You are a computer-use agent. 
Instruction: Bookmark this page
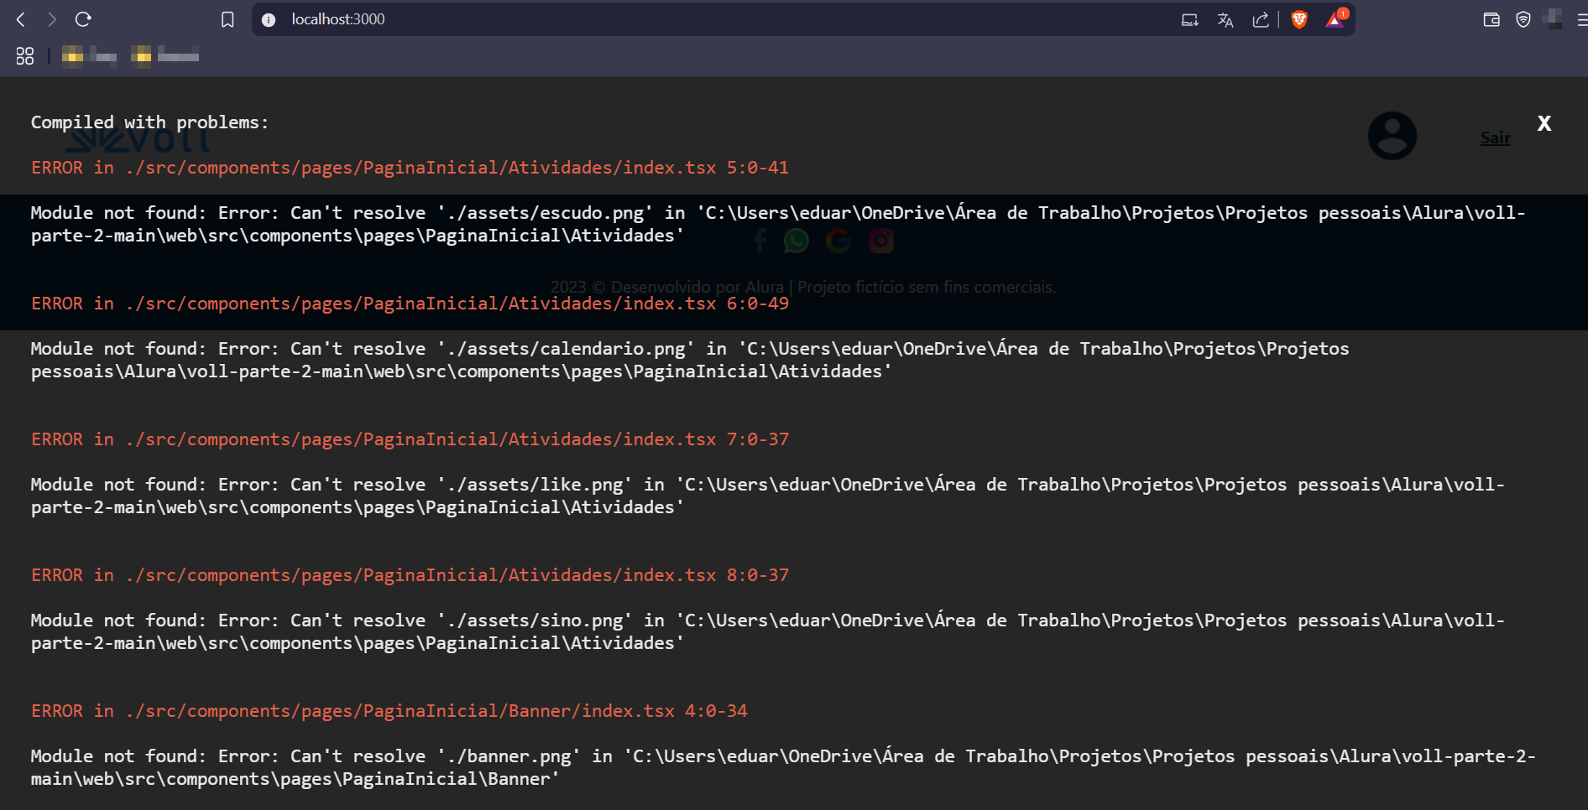coord(227,19)
